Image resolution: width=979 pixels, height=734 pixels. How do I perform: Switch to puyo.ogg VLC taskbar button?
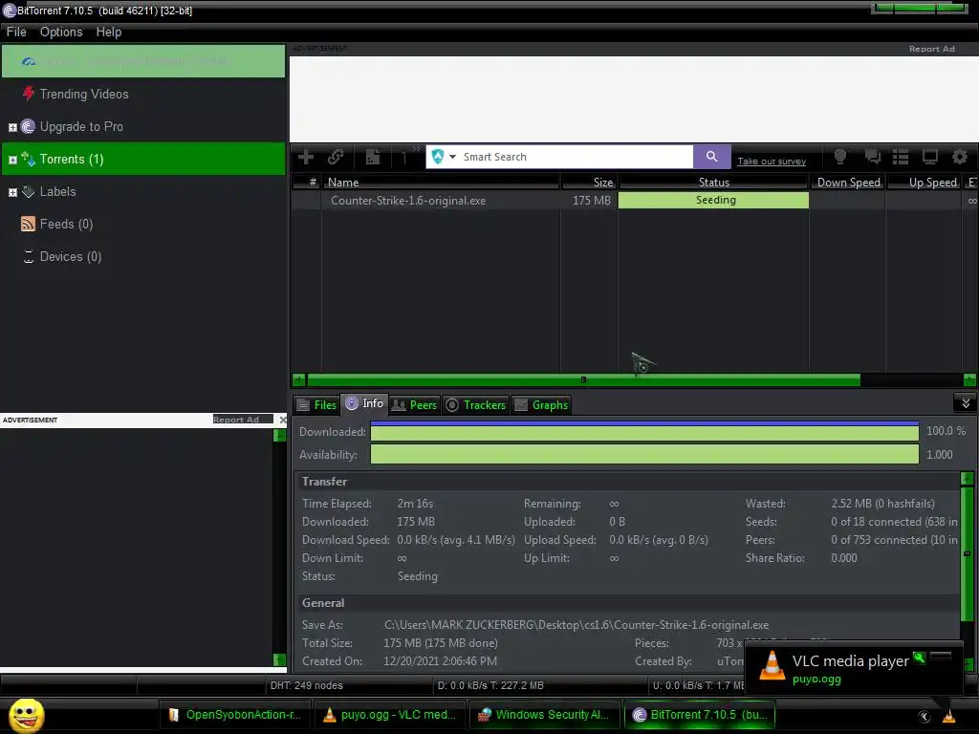389,715
